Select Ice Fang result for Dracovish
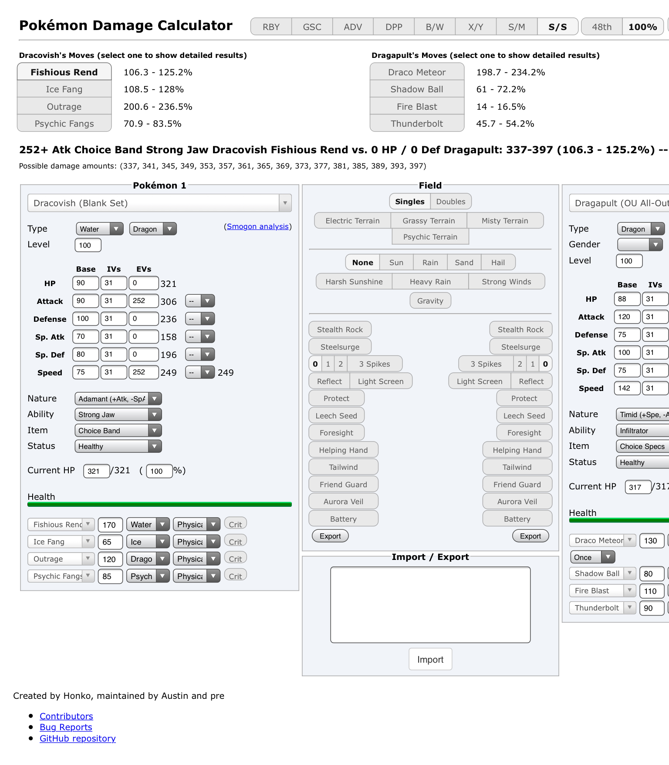The height and width of the screenshot is (765, 669). (64, 89)
